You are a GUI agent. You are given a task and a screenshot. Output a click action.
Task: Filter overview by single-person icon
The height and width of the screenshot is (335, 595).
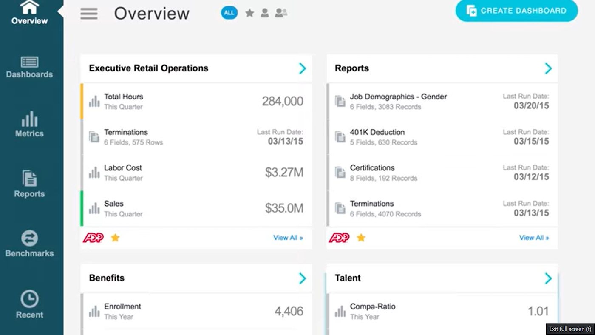[265, 13]
